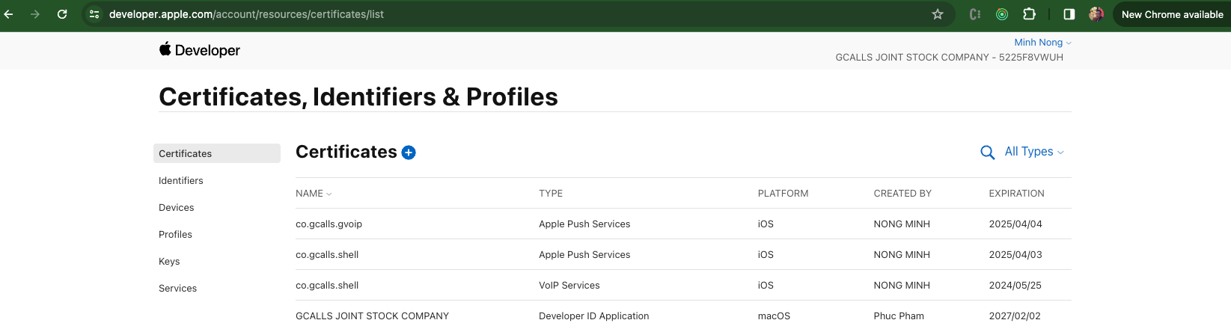
Task: Reload the page in browser
Action: (62, 14)
